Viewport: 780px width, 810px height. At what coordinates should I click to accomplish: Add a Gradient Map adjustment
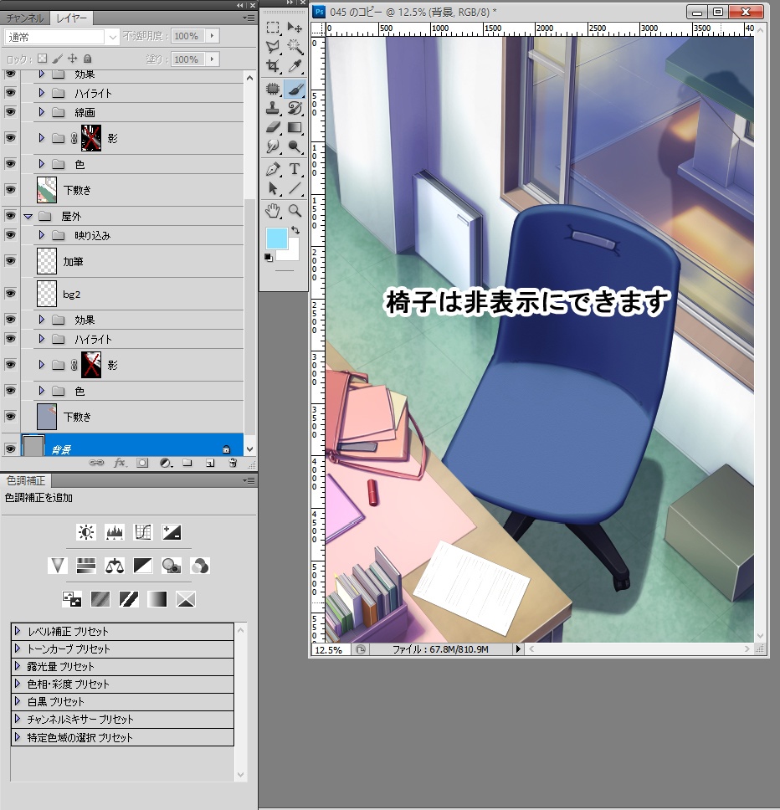point(157,600)
